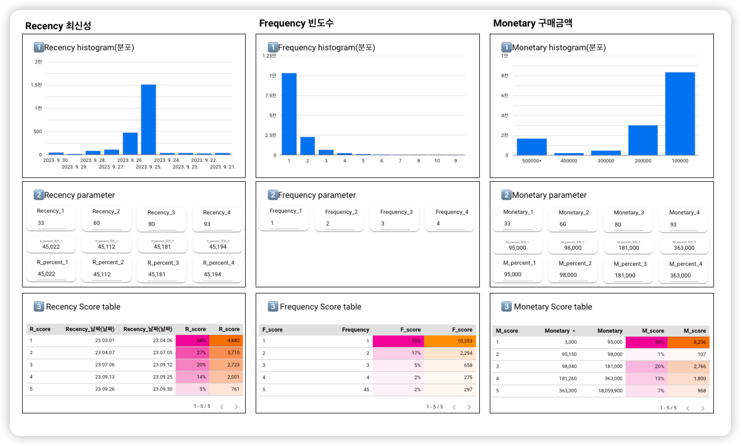The width and height of the screenshot is (741, 446).
Task: Click the 23.09.30 date cell
Action: click(162, 389)
